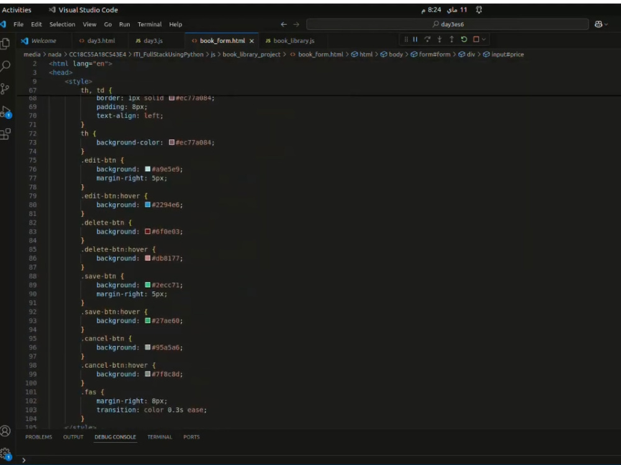The width and height of the screenshot is (621, 465).
Task: Open the Extensions view
Action: pyautogui.click(x=5, y=134)
